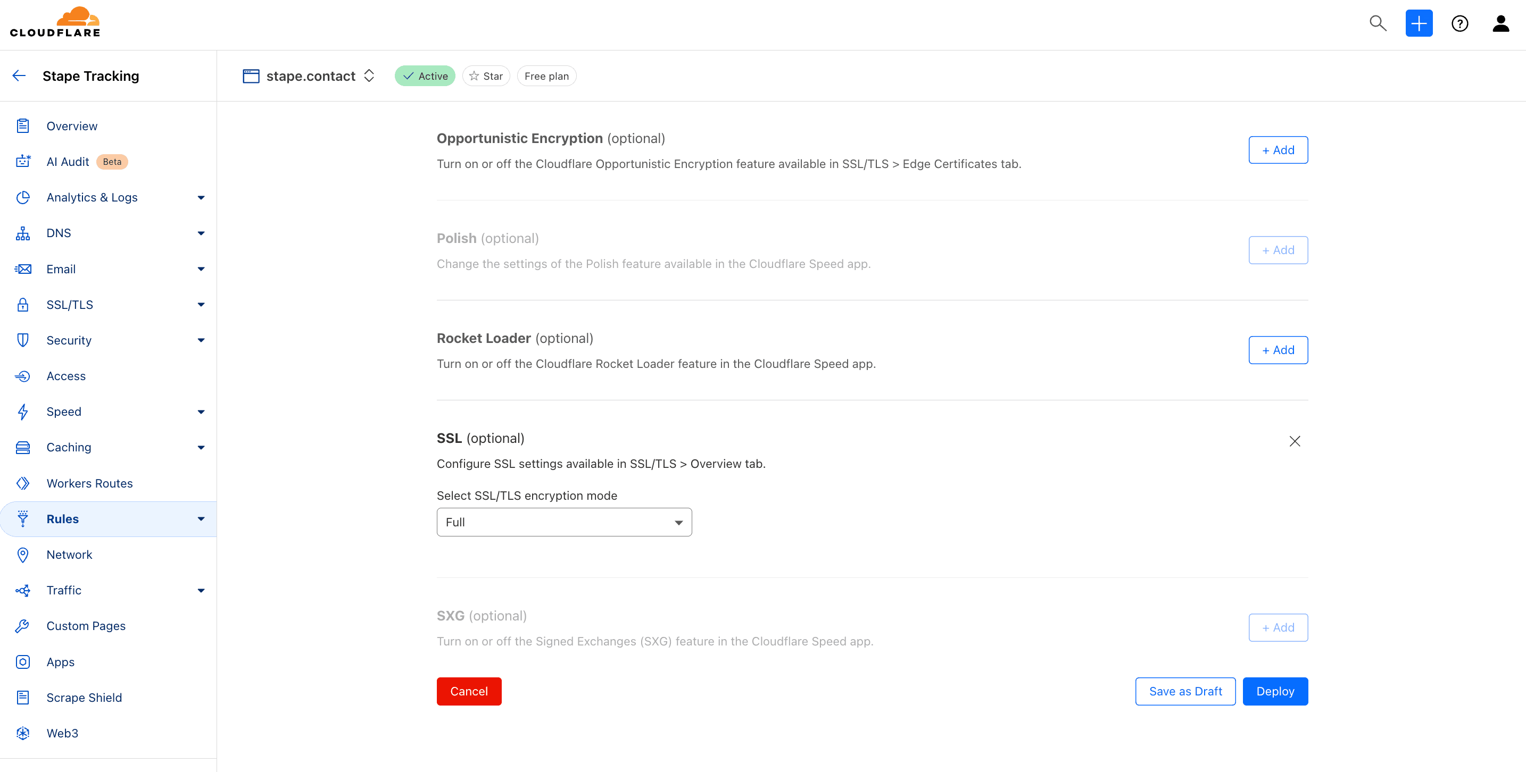The height and width of the screenshot is (772, 1526).
Task: Click the Active status badge
Action: pyautogui.click(x=425, y=76)
